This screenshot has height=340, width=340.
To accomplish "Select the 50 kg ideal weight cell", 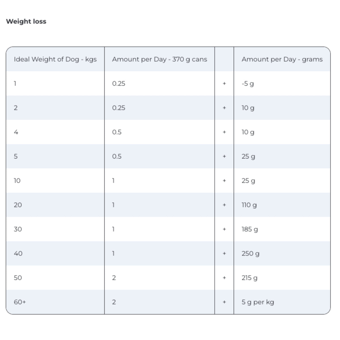I will [18, 278].
